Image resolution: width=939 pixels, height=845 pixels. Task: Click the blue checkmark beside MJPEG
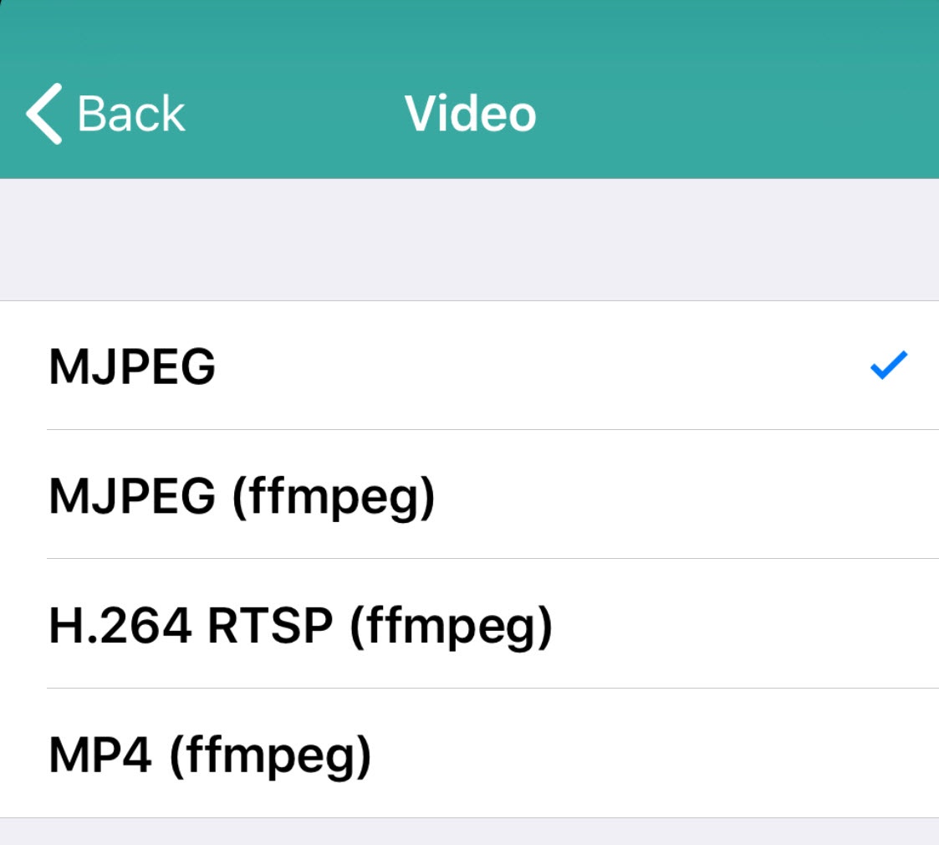click(x=888, y=366)
